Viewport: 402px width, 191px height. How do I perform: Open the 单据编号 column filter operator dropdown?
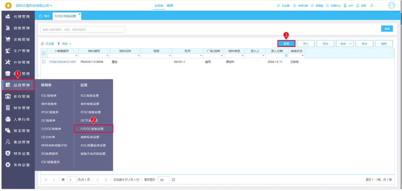click(x=76, y=56)
